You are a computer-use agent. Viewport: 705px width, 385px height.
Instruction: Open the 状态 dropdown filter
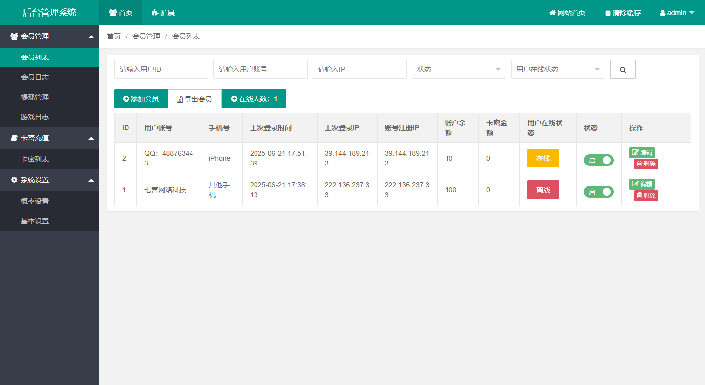tap(458, 69)
